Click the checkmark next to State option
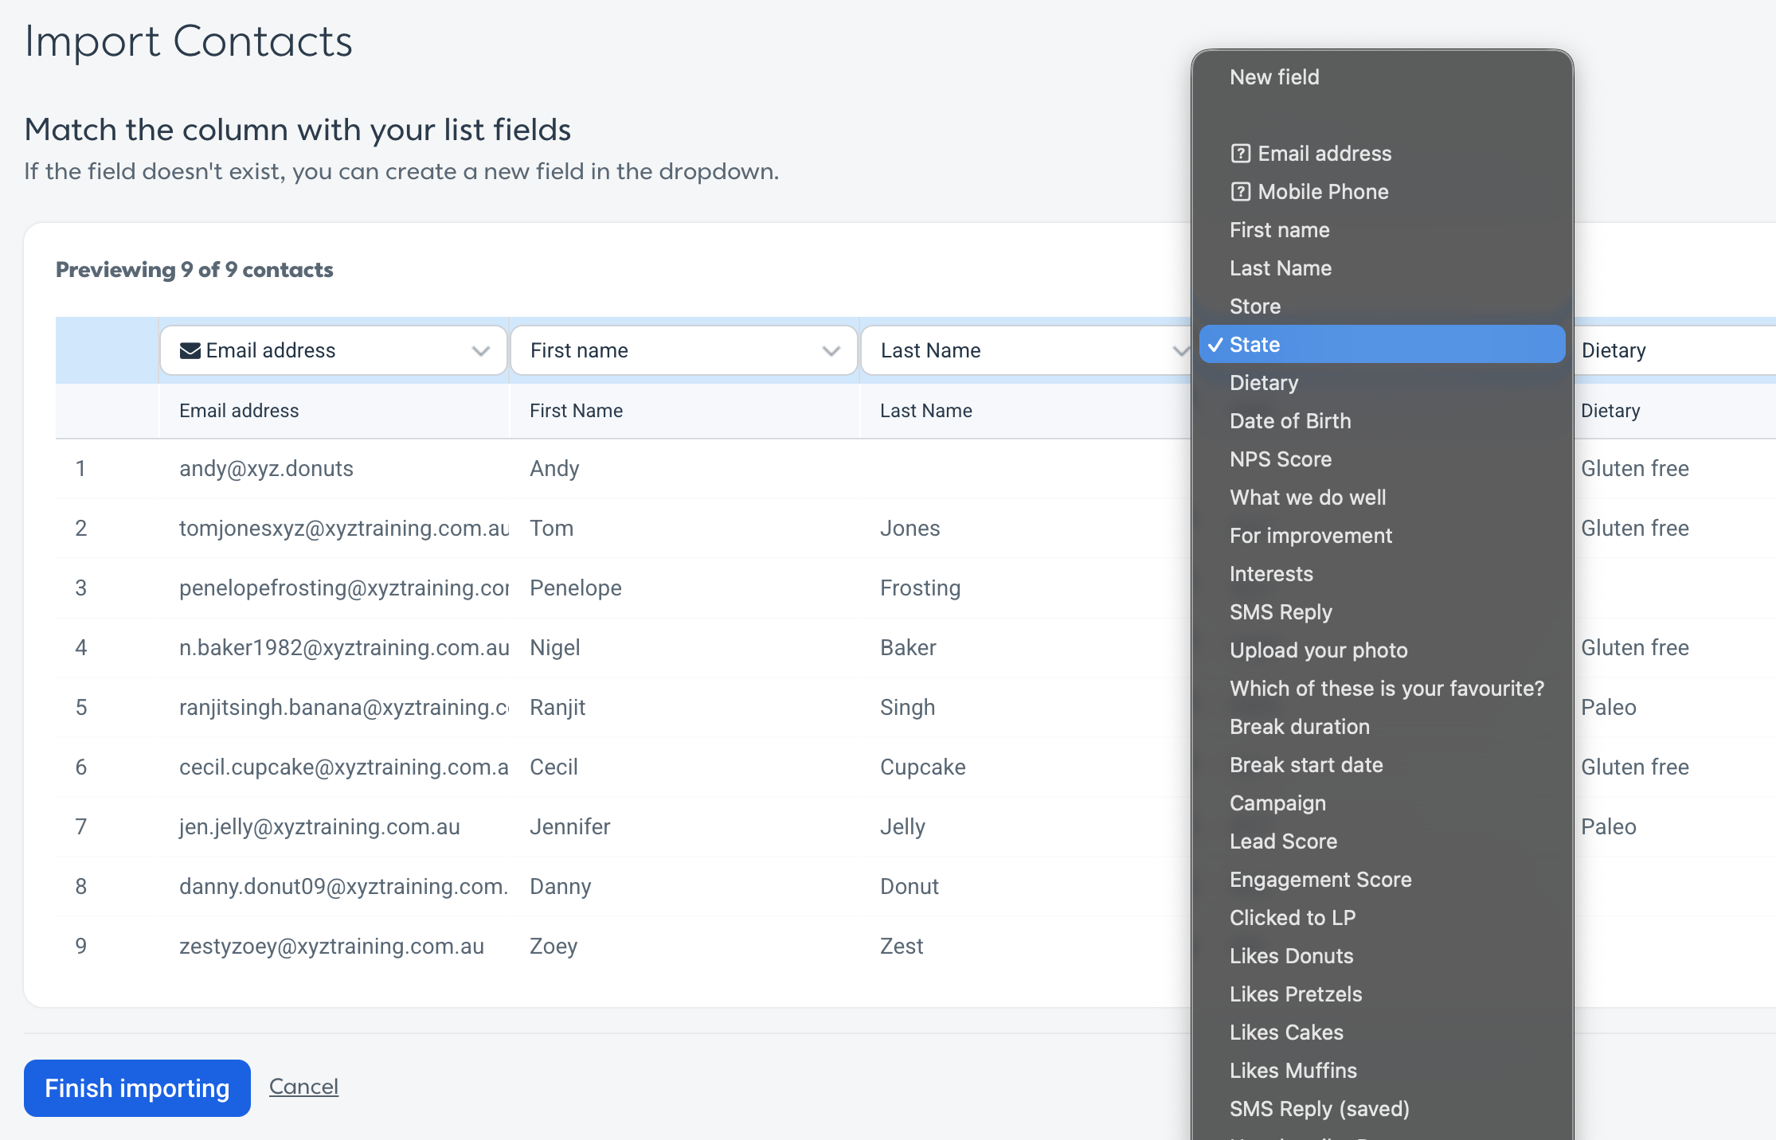This screenshot has width=1776, height=1140. [x=1215, y=345]
